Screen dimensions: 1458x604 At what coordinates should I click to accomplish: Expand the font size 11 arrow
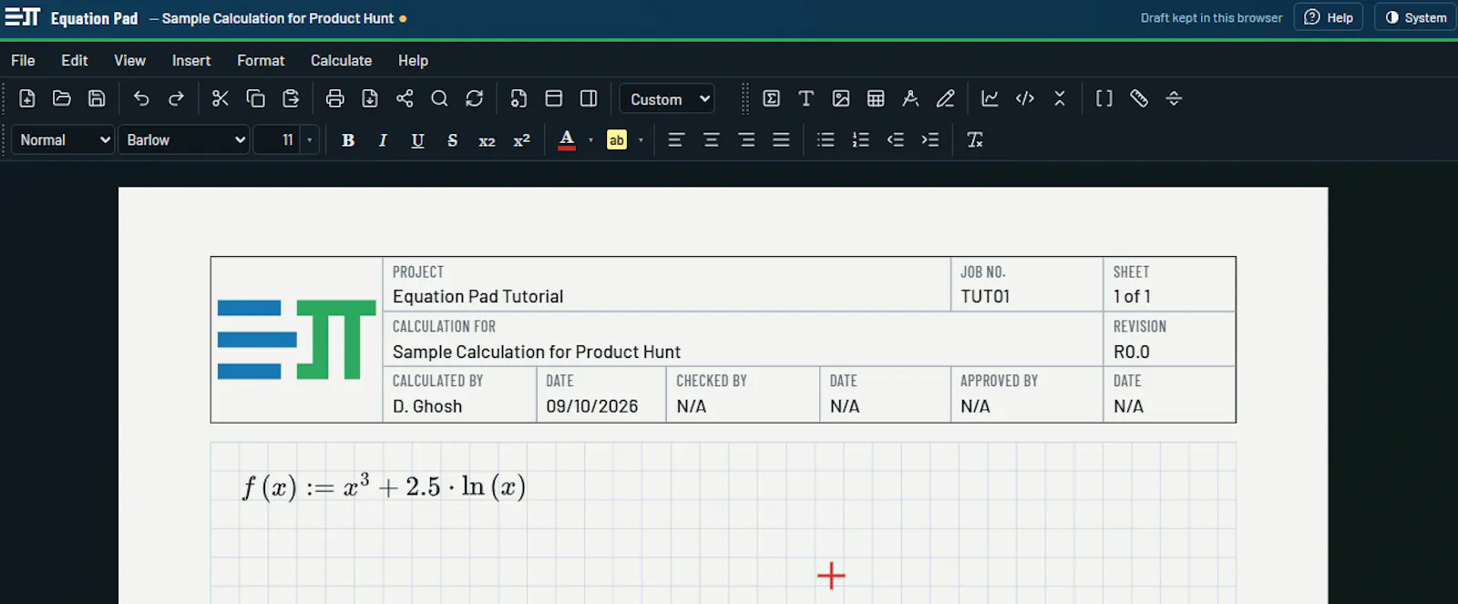click(310, 139)
